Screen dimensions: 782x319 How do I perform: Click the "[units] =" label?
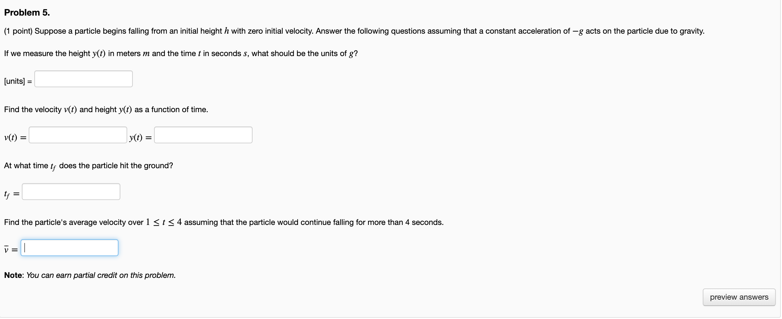coord(18,81)
